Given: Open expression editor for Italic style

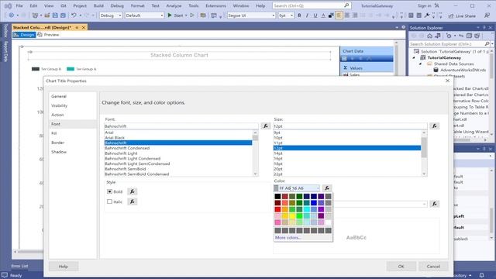Looking at the screenshot, I should pyautogui.click(x=133, y=201).
